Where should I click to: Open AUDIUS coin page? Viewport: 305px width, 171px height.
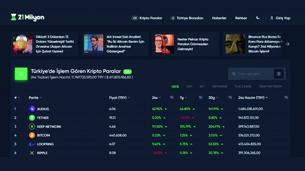(x=43, y=109)
